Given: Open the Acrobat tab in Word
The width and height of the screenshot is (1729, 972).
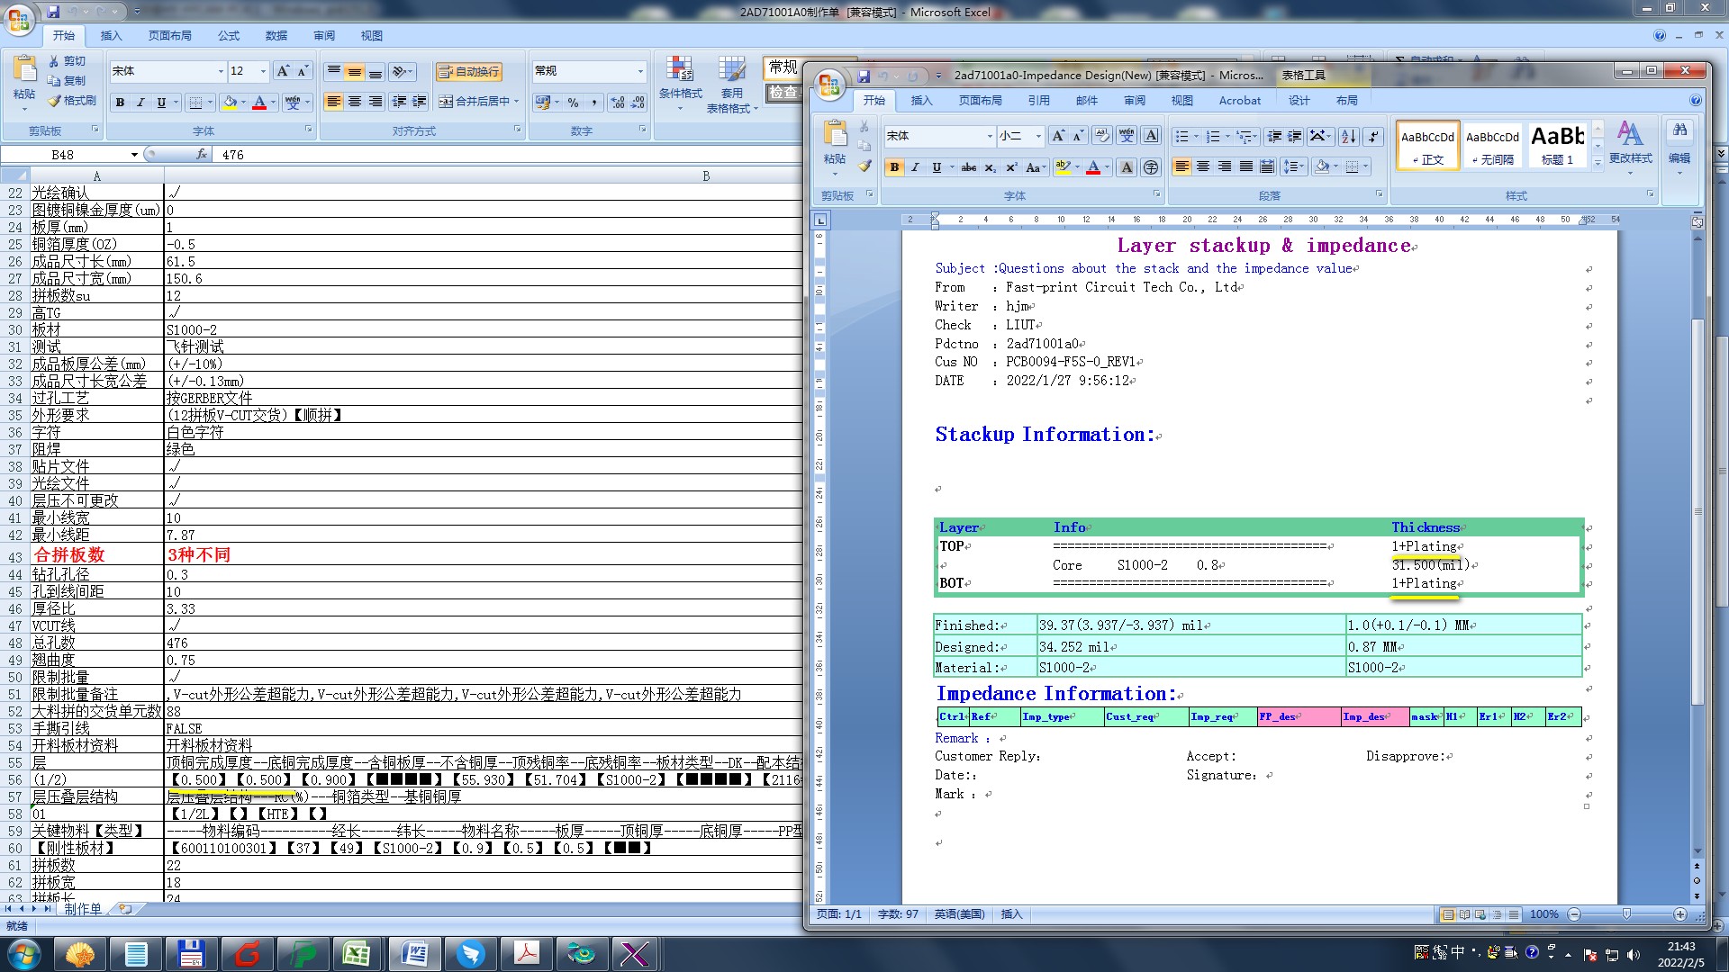Looking at the screenshot, I should 1239,101.
